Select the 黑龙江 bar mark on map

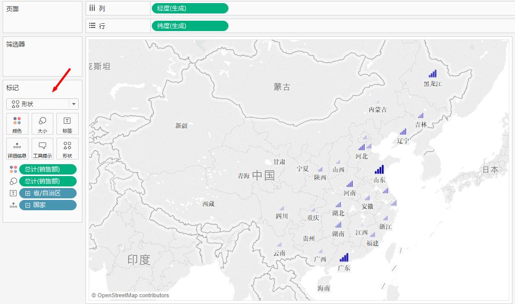tap(433, 74)
